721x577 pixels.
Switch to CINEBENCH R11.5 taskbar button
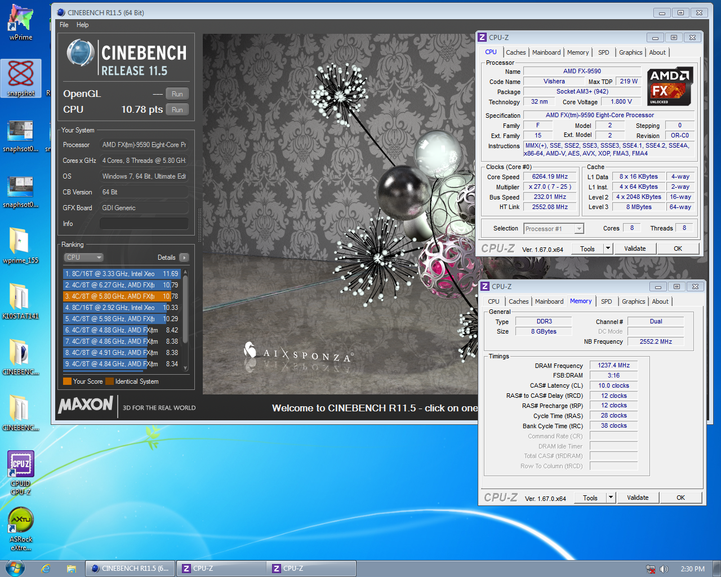click(x=130, y=569)
